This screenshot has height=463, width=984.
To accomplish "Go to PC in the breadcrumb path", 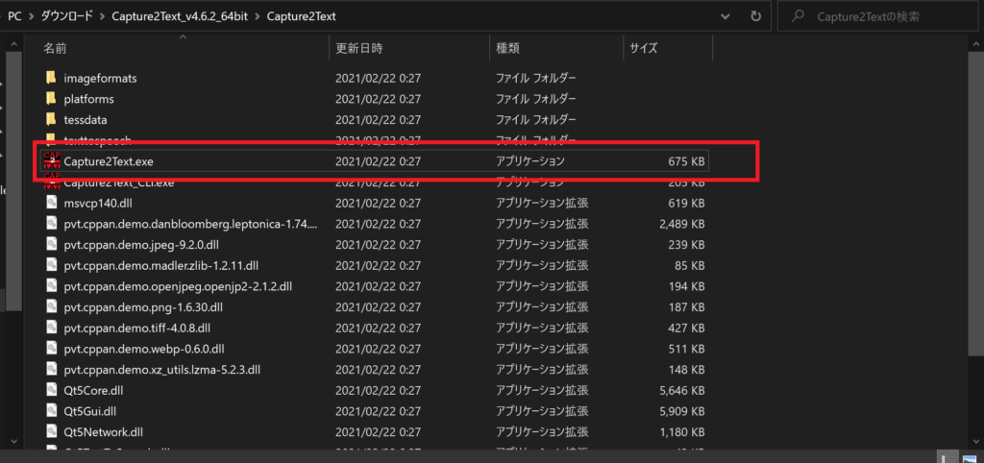I will 15,17.
